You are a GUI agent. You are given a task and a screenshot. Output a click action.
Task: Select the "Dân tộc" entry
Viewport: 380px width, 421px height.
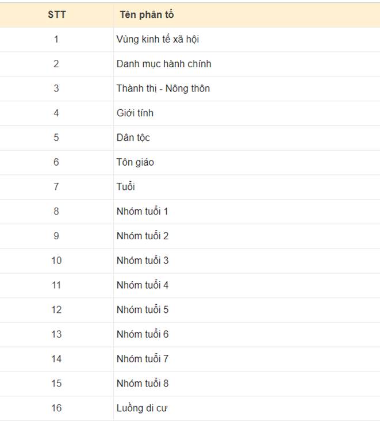coord(133,137)
